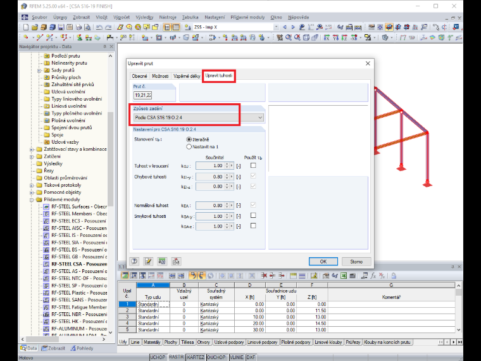Click the Open file folder icon
The height and width of the screenshot is (361, 481).
(x=35, y=27)
